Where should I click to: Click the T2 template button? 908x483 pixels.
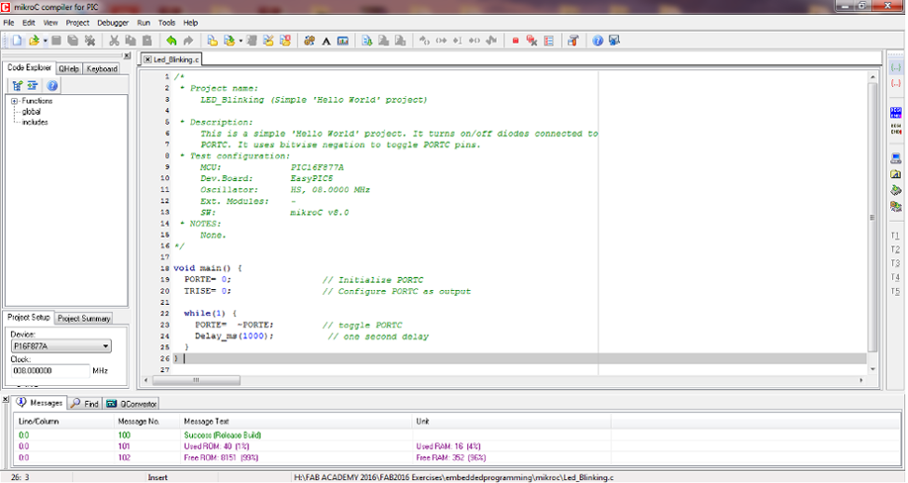click(x=895, y=250)
